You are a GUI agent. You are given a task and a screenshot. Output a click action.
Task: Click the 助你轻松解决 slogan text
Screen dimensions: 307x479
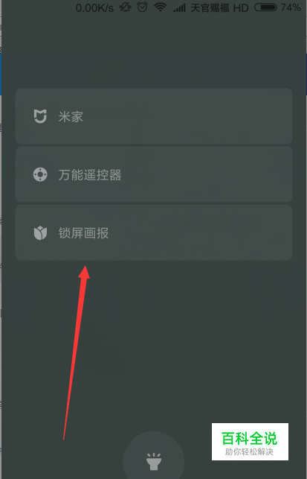pyautogui.click(x=249, y=452)
